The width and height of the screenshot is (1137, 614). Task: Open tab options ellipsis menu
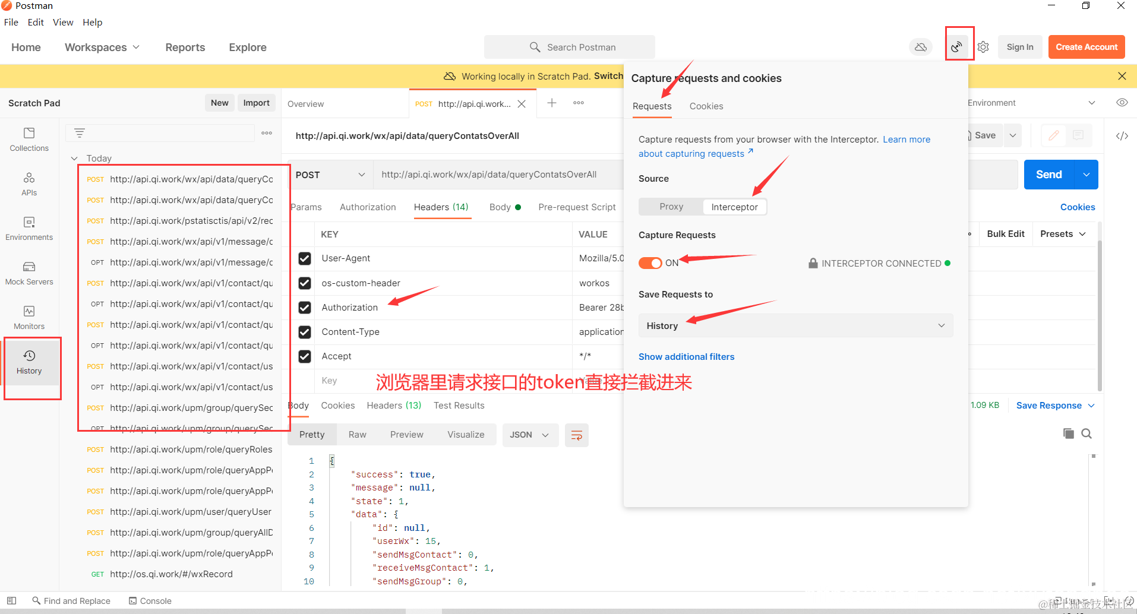click(579, 103)
